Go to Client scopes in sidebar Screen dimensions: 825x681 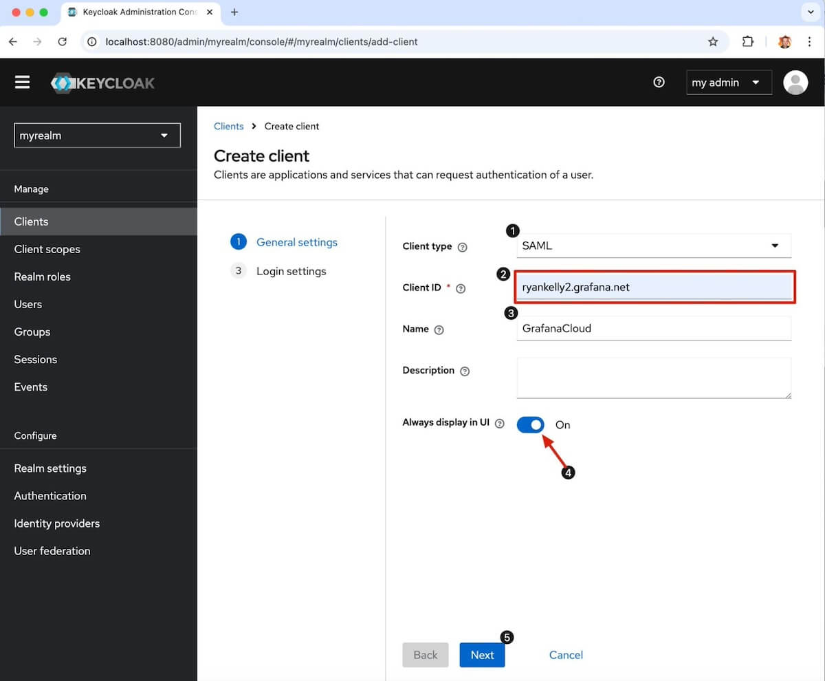[x=47, y=249]
